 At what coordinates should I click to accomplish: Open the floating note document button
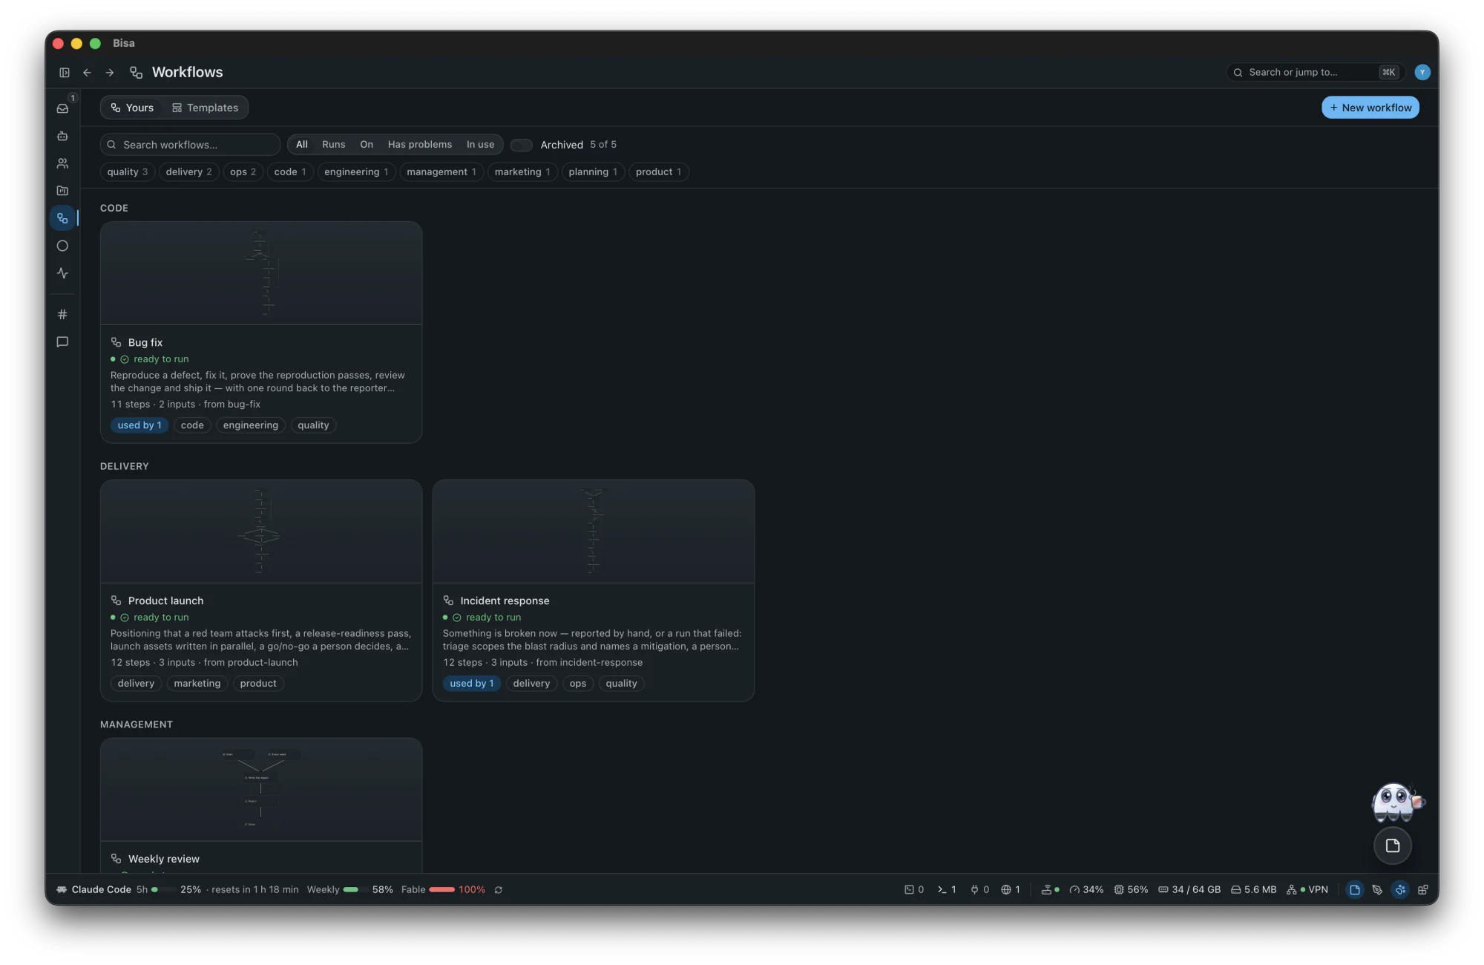[1393, 845]
